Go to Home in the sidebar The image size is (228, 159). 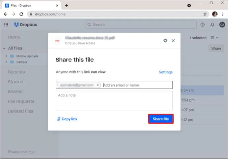tap(14, 37)
